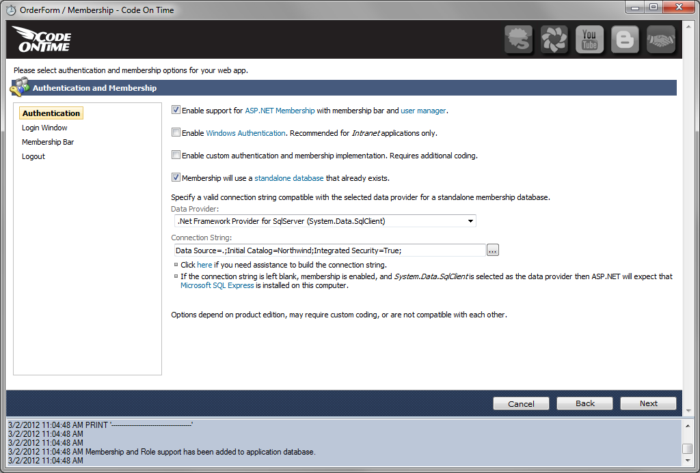Check the custom authentication and membership checkbox
700x473 pixels.
pos(176,155)
